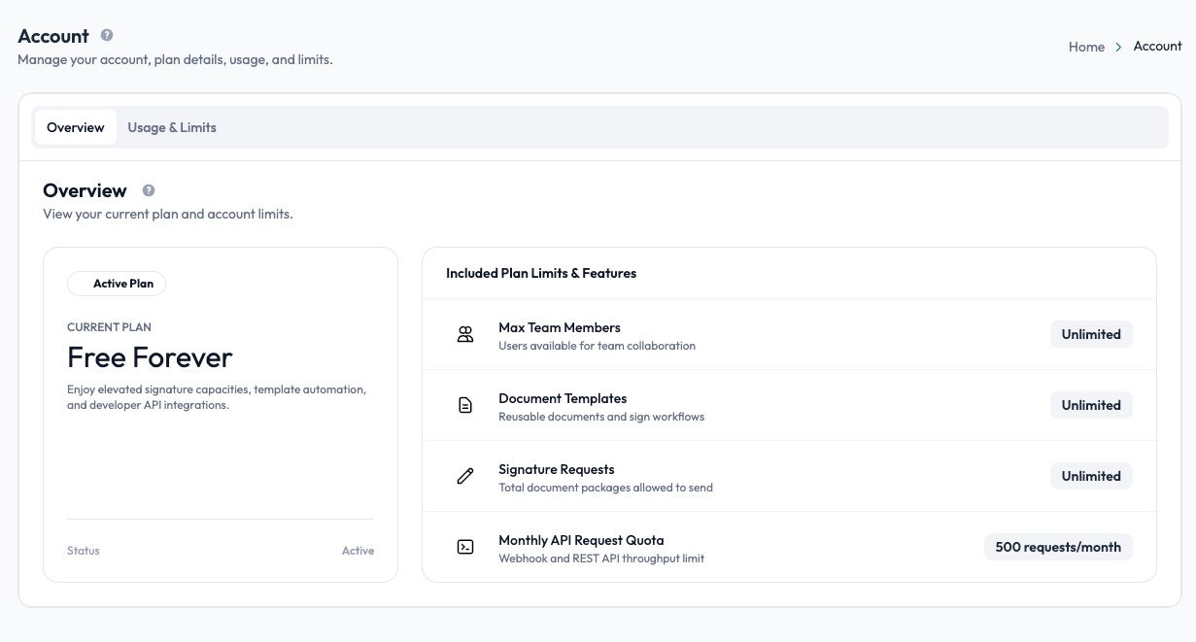1196x642 pixels.
Task: Click the Free Forever plan description paragraph
Action: [x=217, y=397]
